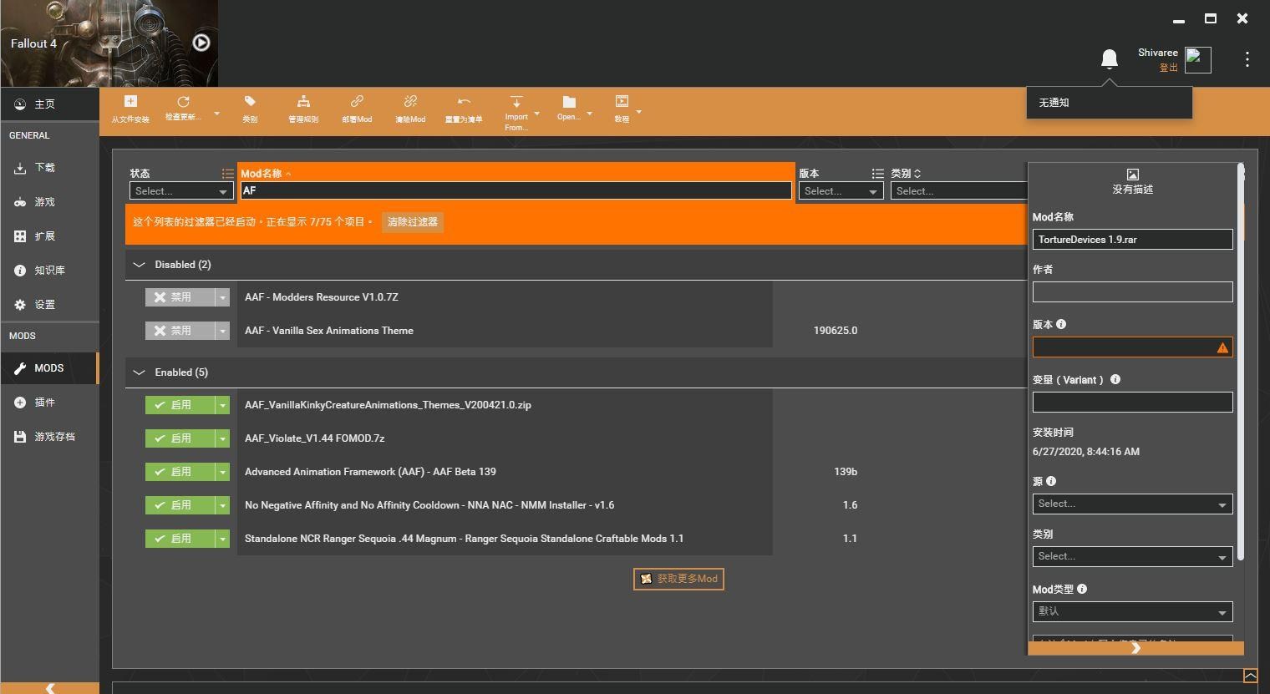This screenshot has width=1270, height=694.
Task: Click 登出 logout link
Action: [1168, 68]
